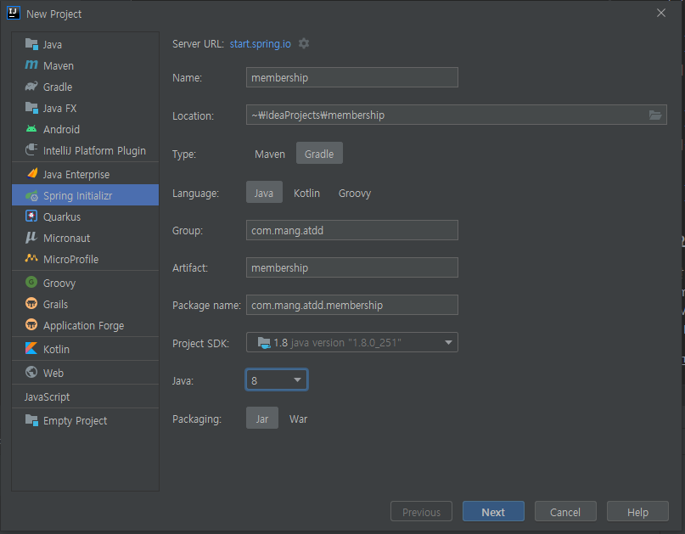Click the Grails icon
This screenshot has height=534, width=685.
[31, 303]
